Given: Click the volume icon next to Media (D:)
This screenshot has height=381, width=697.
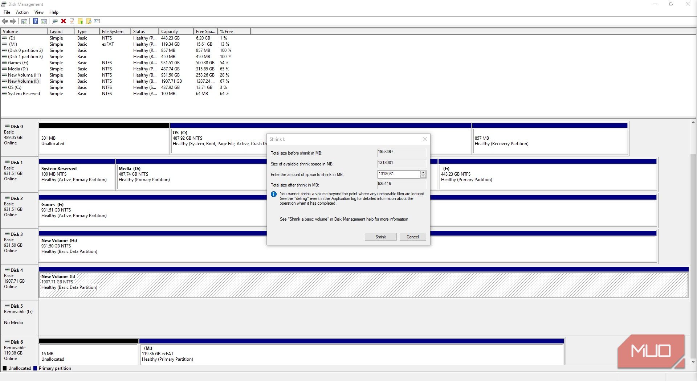Looking at the screenshot, I should pyautogui.click(x=4, y=69).
